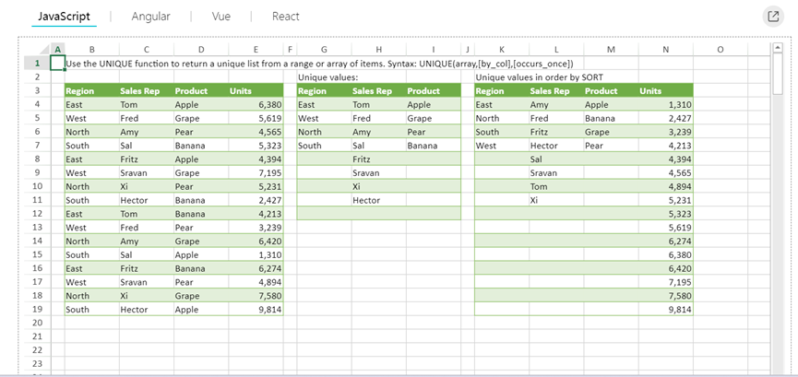The width and height of the screenshot is (798, 377).
Task: Click 'Amy' cell in column L
Action: [557, 105]
